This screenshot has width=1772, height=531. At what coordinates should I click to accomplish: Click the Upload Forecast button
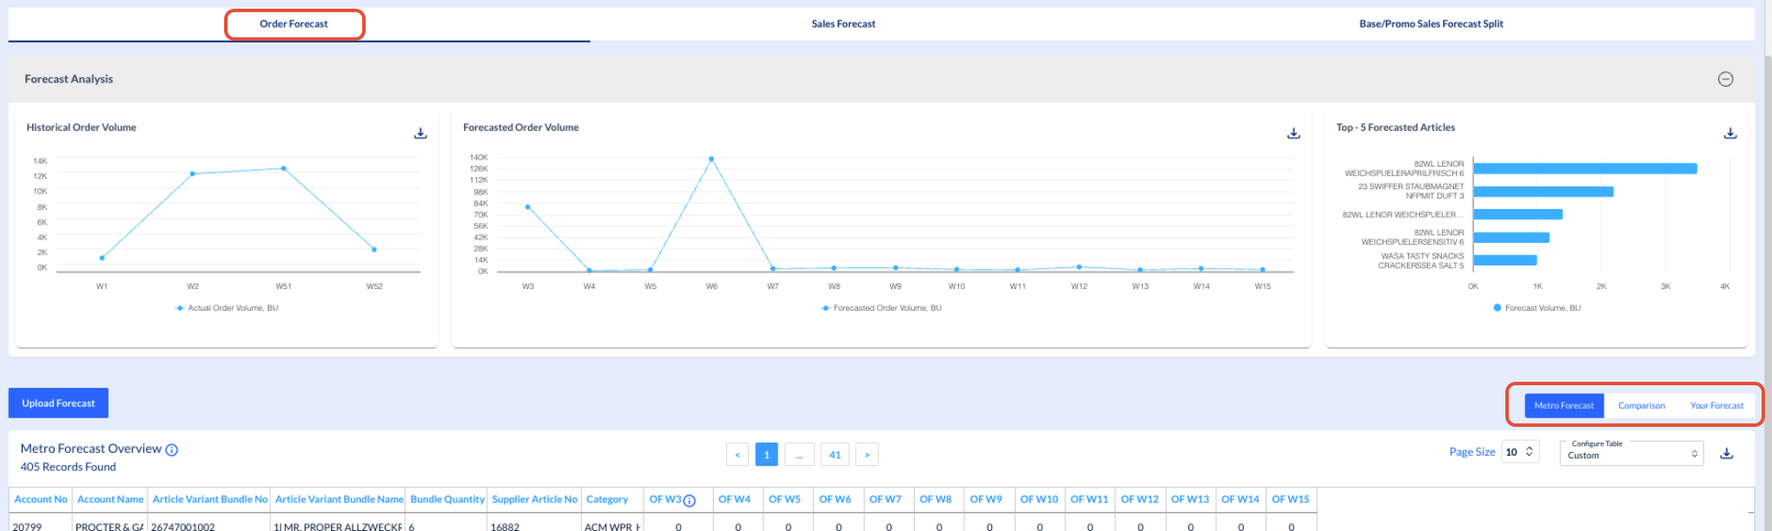tap(58, 403)
